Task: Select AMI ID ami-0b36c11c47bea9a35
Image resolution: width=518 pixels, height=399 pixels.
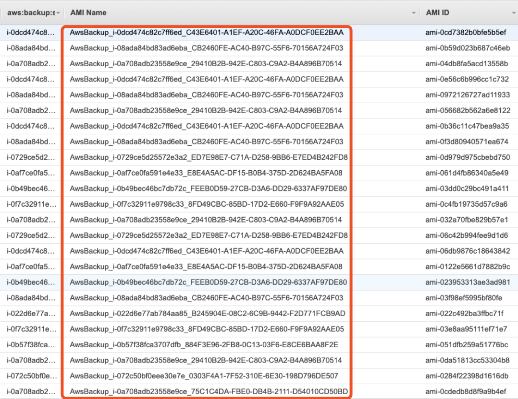Action: 467,126
